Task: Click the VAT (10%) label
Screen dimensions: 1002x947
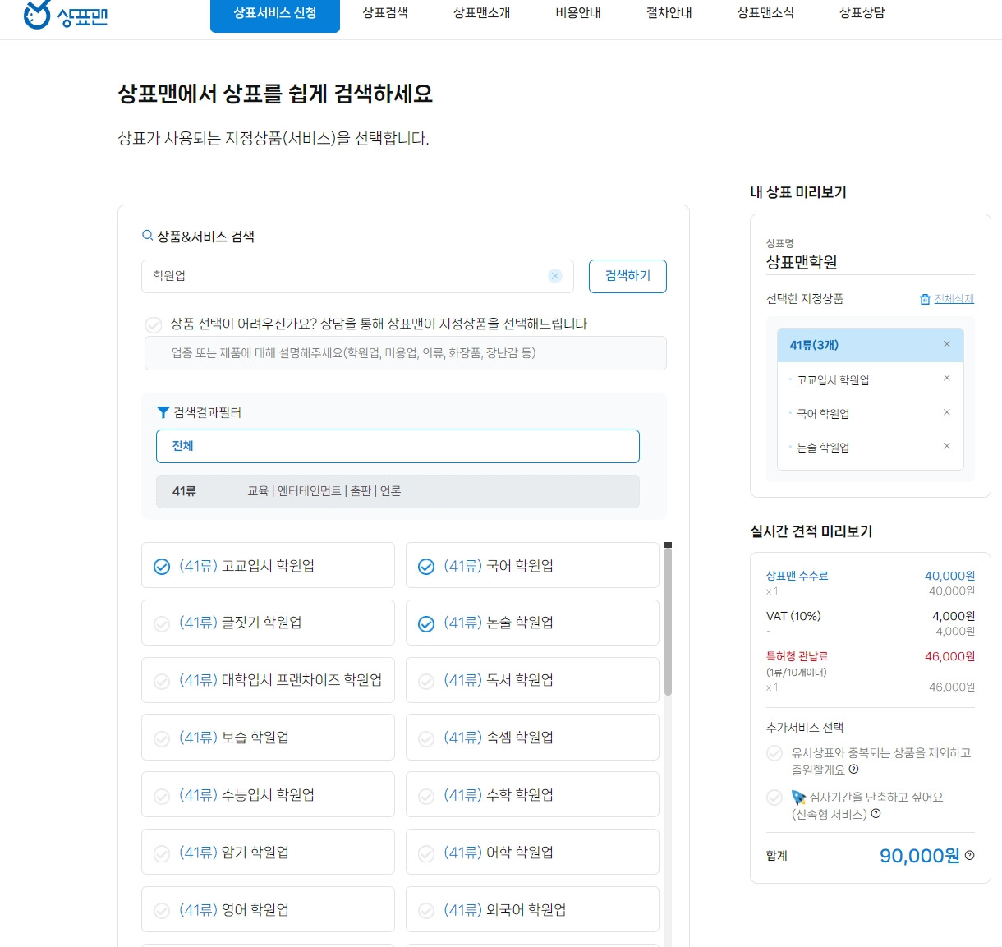Action: [793, 616]
